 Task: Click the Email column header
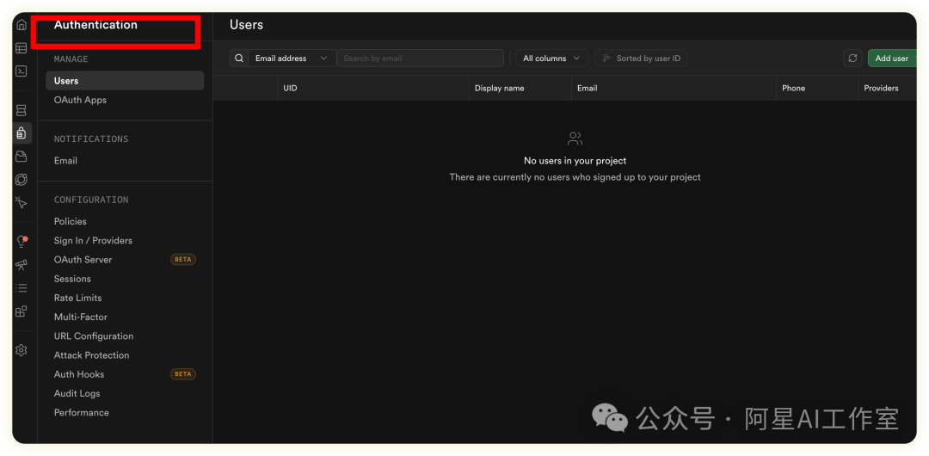(x=588, y=88)
